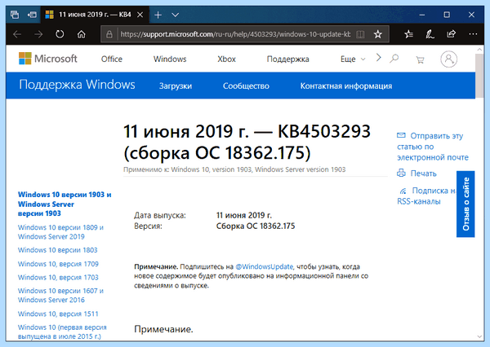
Task: Go forward in browser history
Action: coord(38,34)
